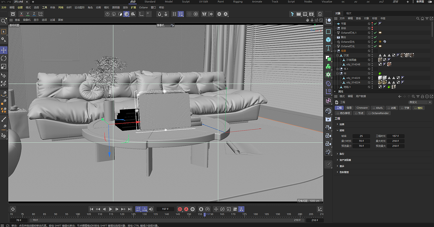Open the render to picture viewer icon
This screenshot has width=434, height=227.
305,14
